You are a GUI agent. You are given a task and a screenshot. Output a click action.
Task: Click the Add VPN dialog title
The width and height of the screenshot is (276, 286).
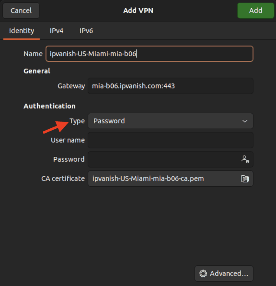[138, 10]
